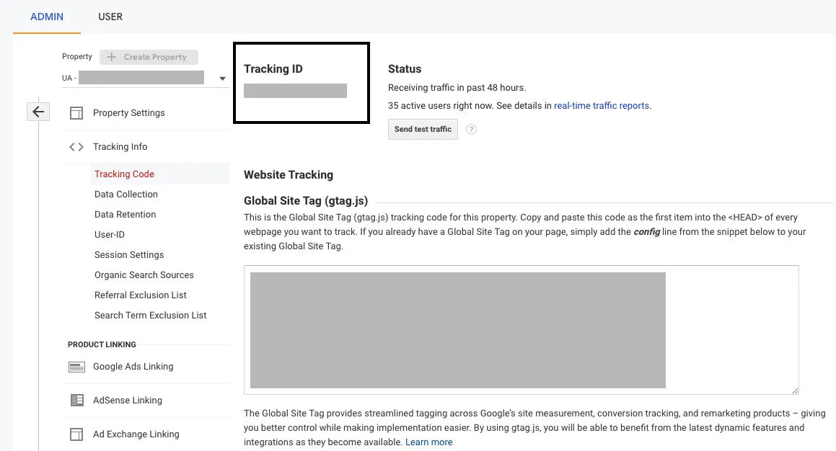
Task: Click the Tracking Info code brackets icon
Action: [x=76, y=147]
